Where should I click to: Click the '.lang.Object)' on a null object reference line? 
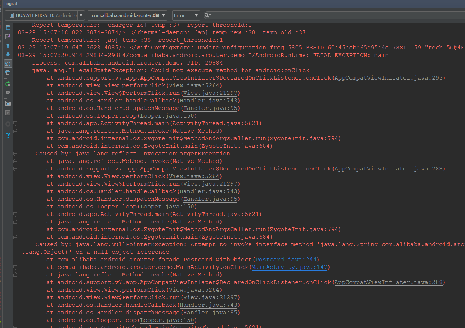pos(95,252)
